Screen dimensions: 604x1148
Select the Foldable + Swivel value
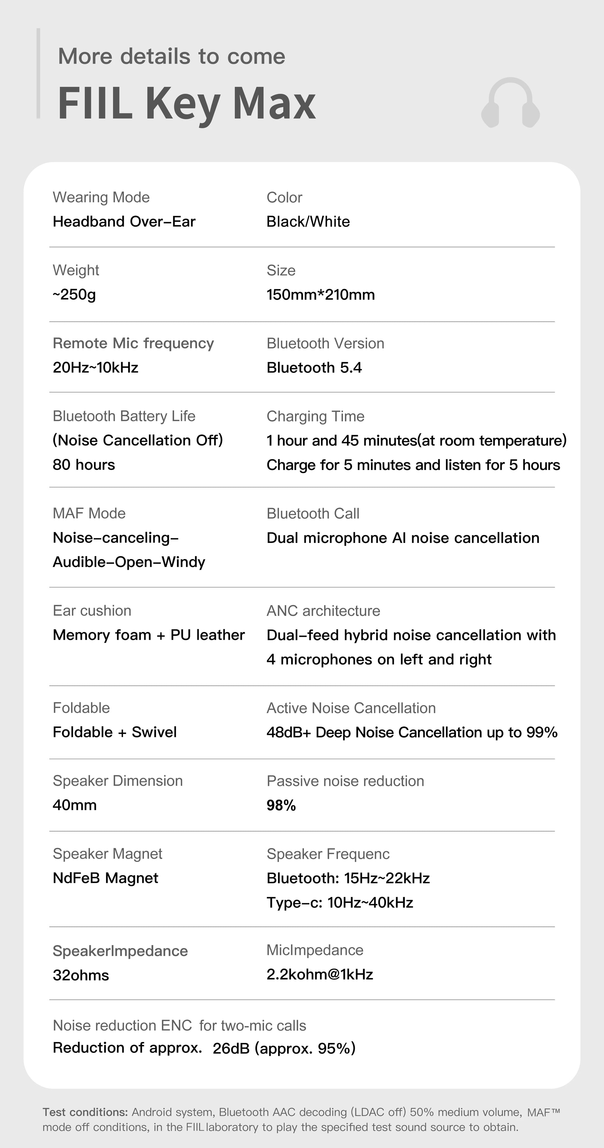[x=115, y=732]
